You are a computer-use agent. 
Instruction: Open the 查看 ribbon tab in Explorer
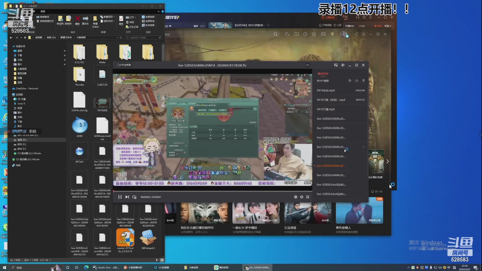pyautogui.click(x=43, y=12)
